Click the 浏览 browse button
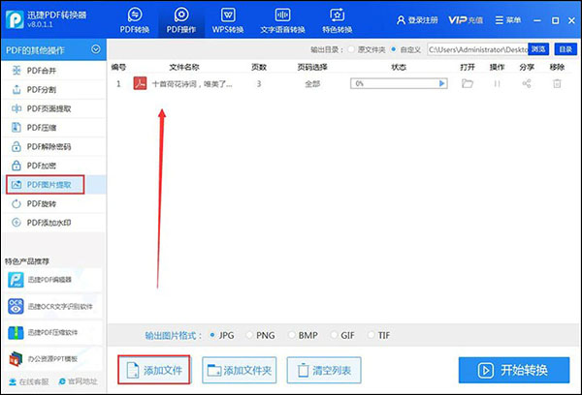The image size is (582, 395). click(538, 49)
